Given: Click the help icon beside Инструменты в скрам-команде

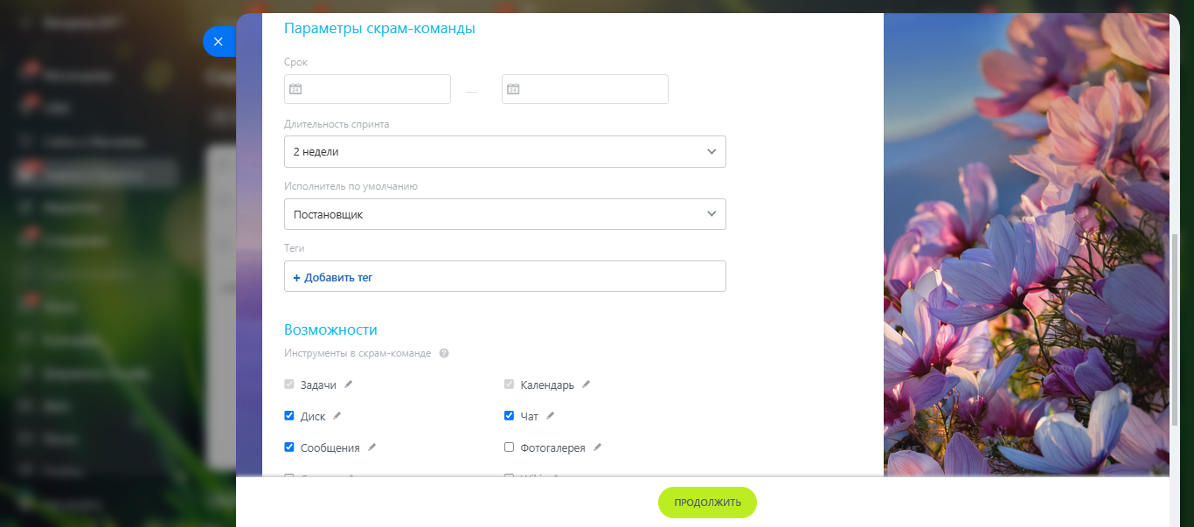Looking at the screenshot, I should pos(444,353).
